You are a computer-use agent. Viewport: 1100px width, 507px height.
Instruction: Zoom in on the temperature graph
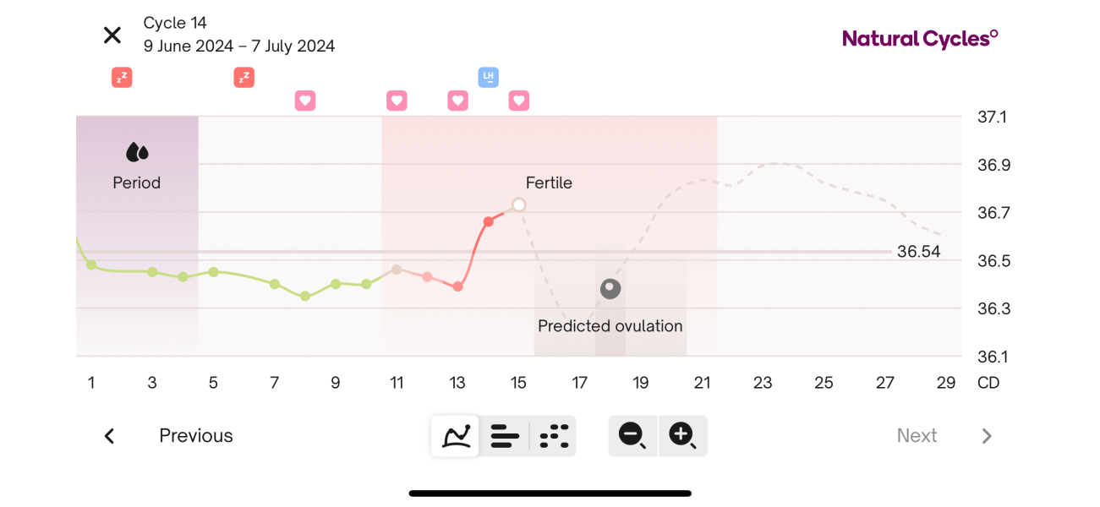coord(681,436)
